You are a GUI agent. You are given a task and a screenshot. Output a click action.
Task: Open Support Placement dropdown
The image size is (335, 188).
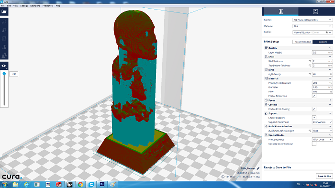click(x=322, y=122)
